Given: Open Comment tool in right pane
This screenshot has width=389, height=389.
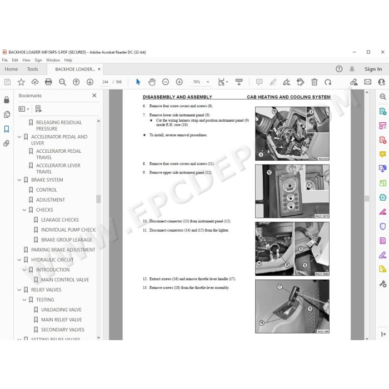Looking at the screenshot, I should click(382, 154).
